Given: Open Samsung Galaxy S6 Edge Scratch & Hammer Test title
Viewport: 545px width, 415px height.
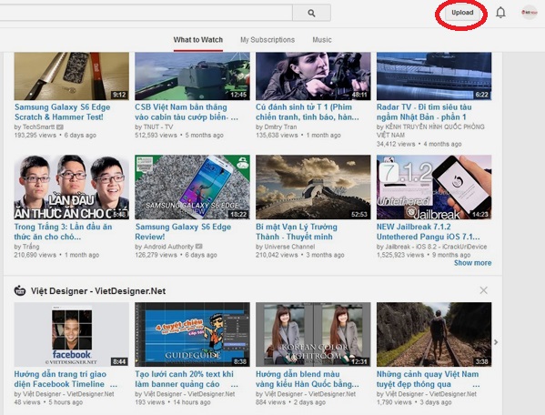Looking at the screenshot, I should (x=62, y=112).
